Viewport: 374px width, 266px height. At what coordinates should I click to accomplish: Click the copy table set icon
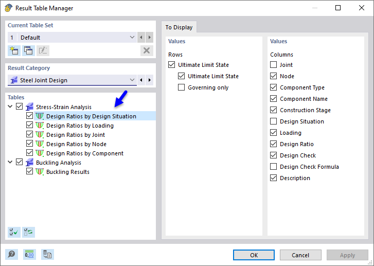coord(28,50)
